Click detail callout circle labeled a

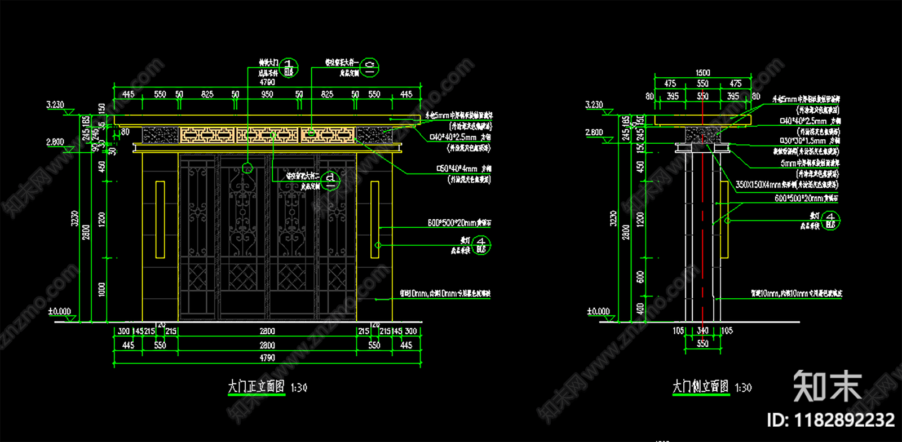331,180
